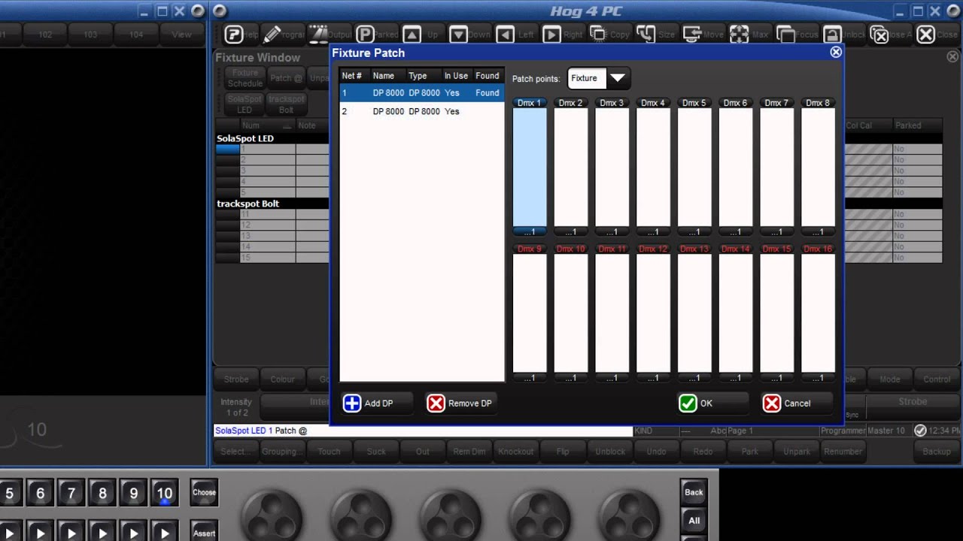Click the Close window toolbar icon
Viewport: 963px width, 541px height.
coord(925,35)
